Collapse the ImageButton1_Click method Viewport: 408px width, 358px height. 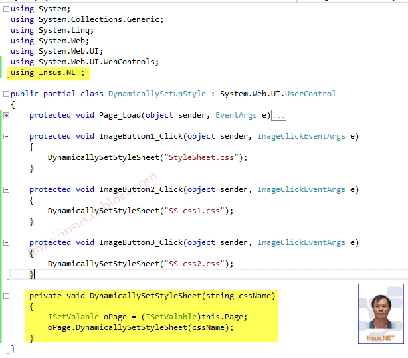coord(6,136)
